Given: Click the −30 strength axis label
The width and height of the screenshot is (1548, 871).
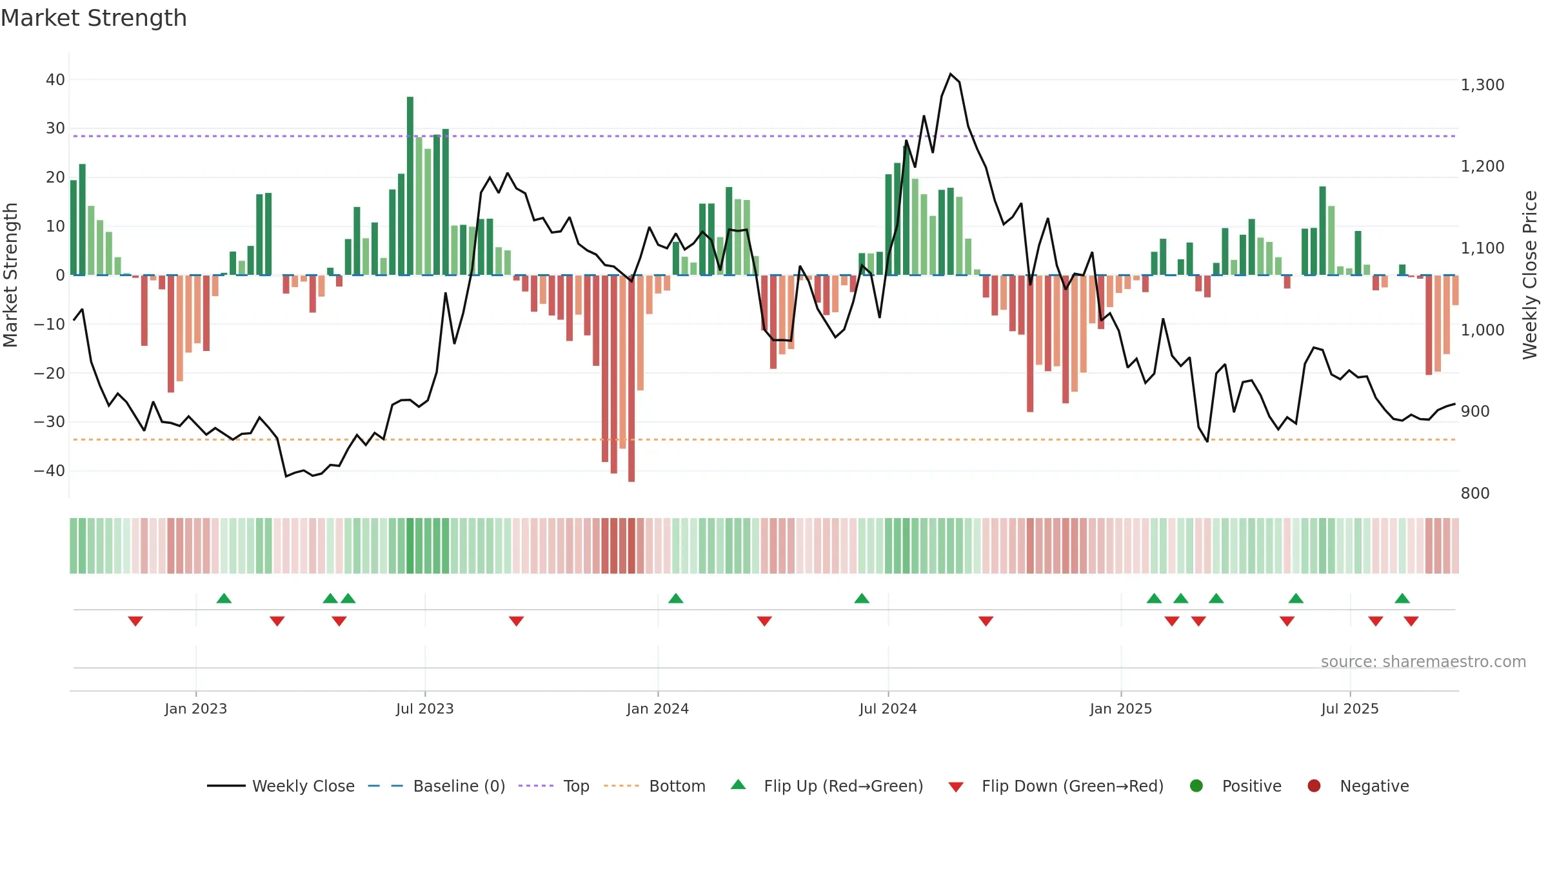Looking at the screenshot, I should coord(50,421).
